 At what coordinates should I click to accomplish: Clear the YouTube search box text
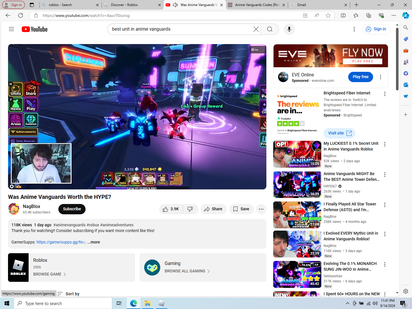(256, 29)
